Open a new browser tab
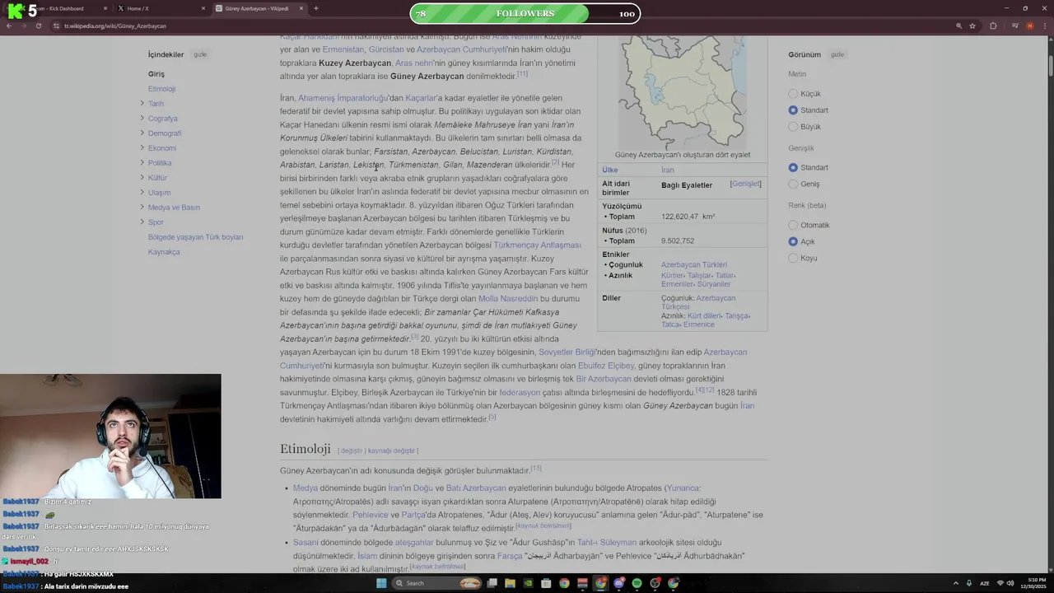Image resolution: width=1054 pixels, height=593 pixels. click(315, 8)
